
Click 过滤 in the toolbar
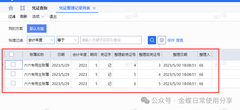(12, 17)
